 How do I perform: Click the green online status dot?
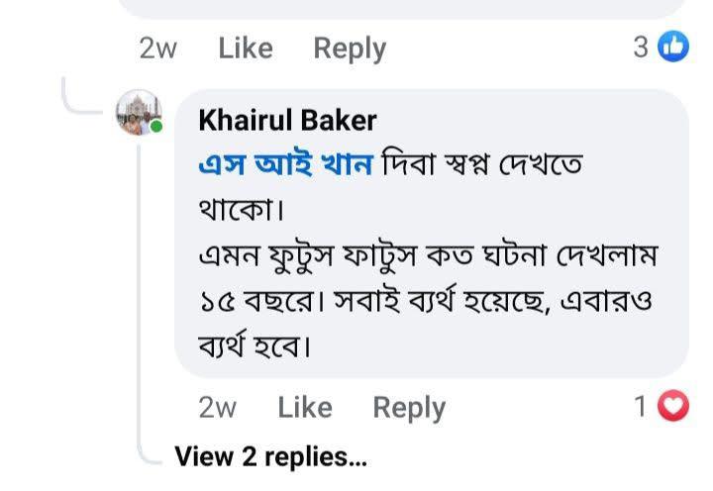coord(156,127)
